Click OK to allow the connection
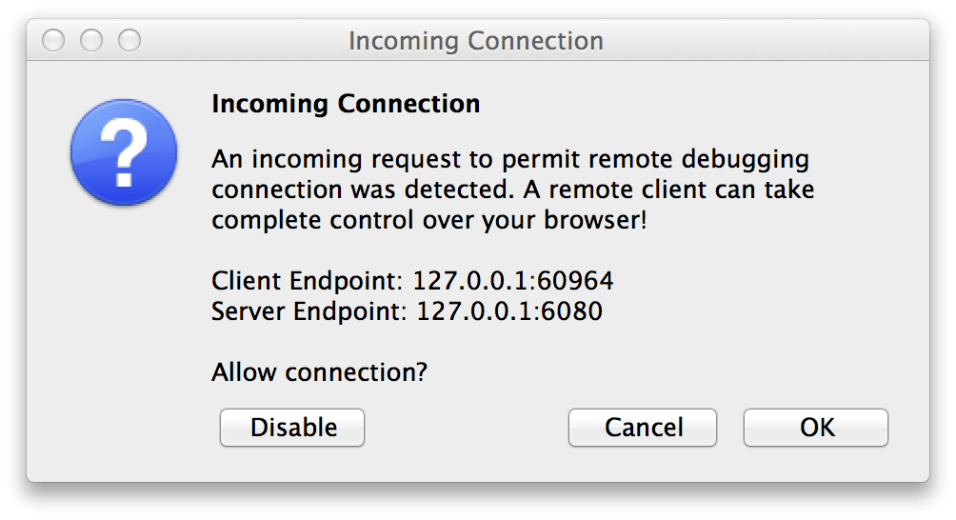 816,428
